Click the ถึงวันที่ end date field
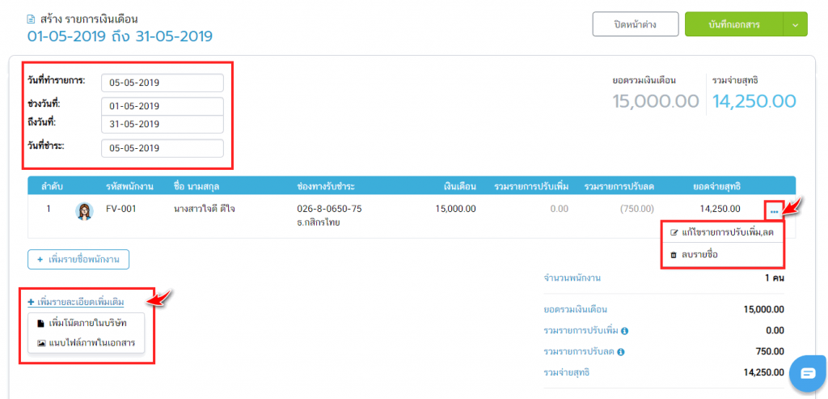The width and height of the screenshot is (828, 399). coord(162,125)
